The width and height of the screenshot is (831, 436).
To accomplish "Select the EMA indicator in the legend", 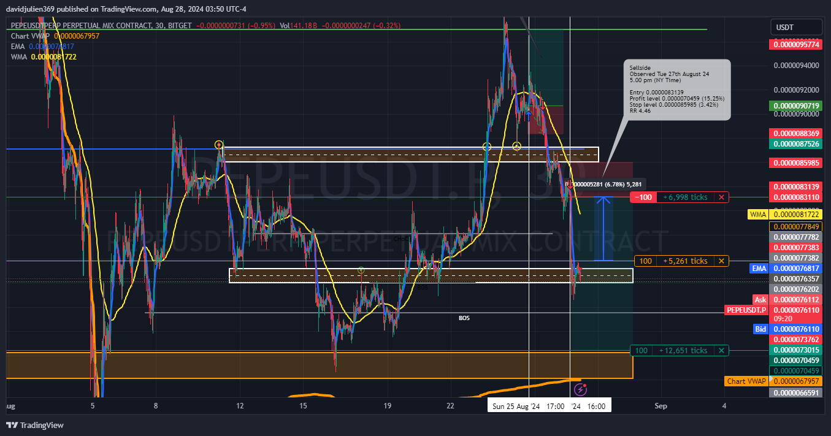I will pos(18,47).
